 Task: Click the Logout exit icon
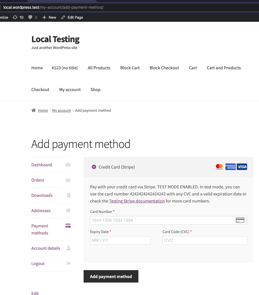click(68, 263)
